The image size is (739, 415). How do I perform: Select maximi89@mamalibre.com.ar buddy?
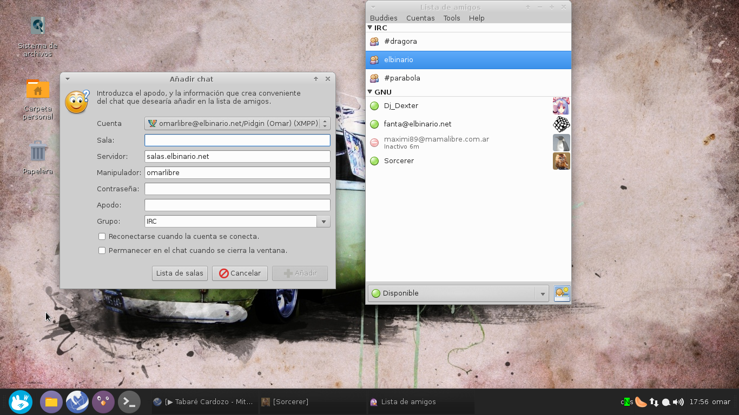point(469,143)
